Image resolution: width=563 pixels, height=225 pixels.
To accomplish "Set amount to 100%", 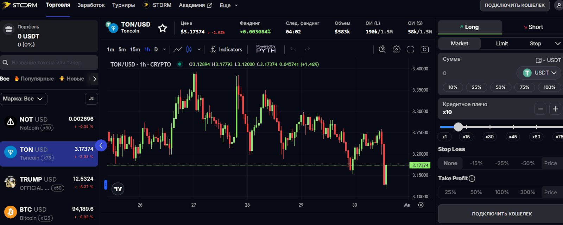I will click(549, 87).
